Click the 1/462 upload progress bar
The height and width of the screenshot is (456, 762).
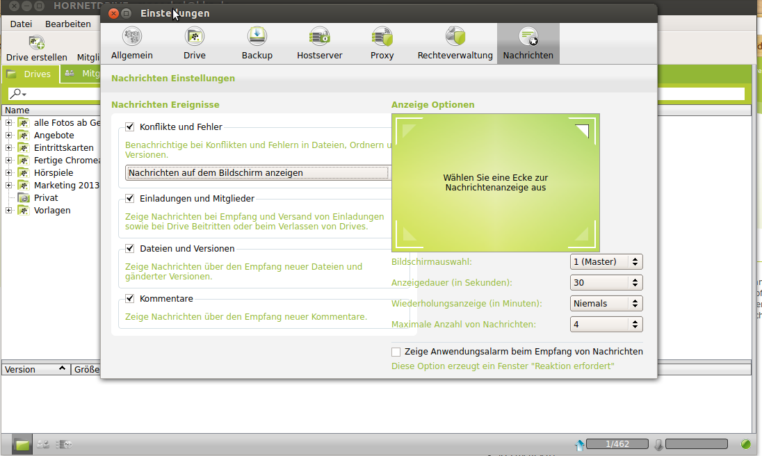617,444
